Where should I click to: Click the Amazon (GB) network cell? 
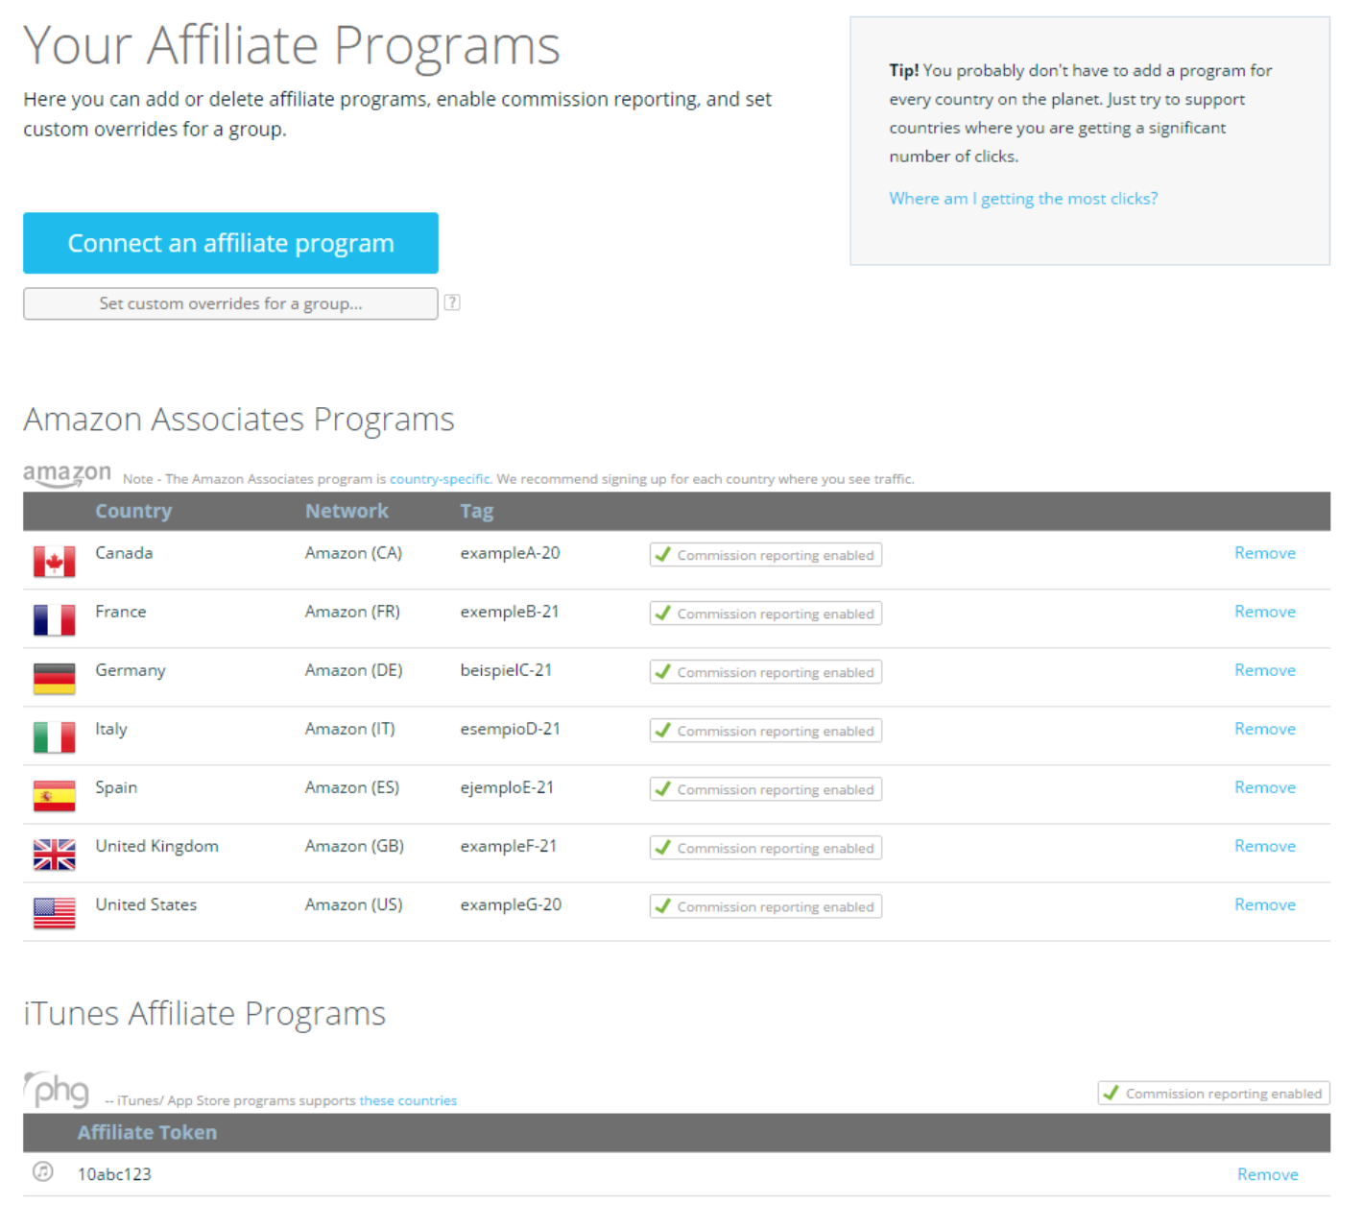354,846
